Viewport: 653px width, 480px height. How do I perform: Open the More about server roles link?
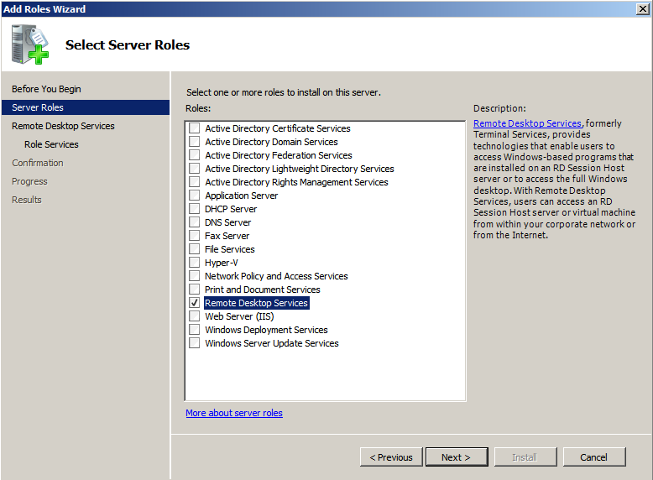(x=234, y=413)
